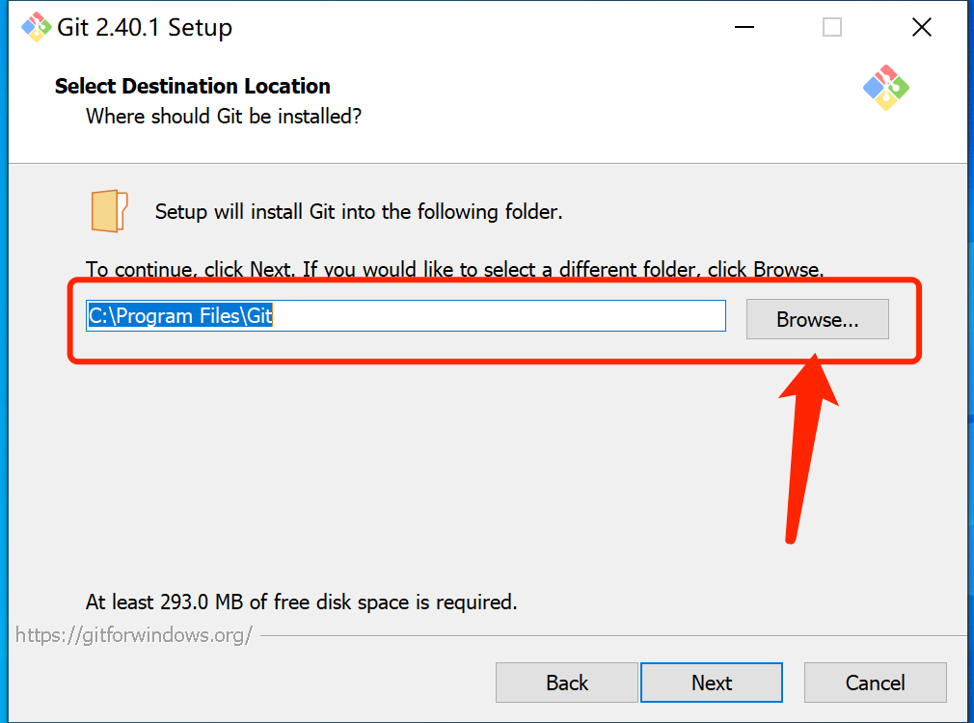The width and height of the screenshot is (974, 723).
Task: Continue the installation with Next
Action: (x=712, y=683)
